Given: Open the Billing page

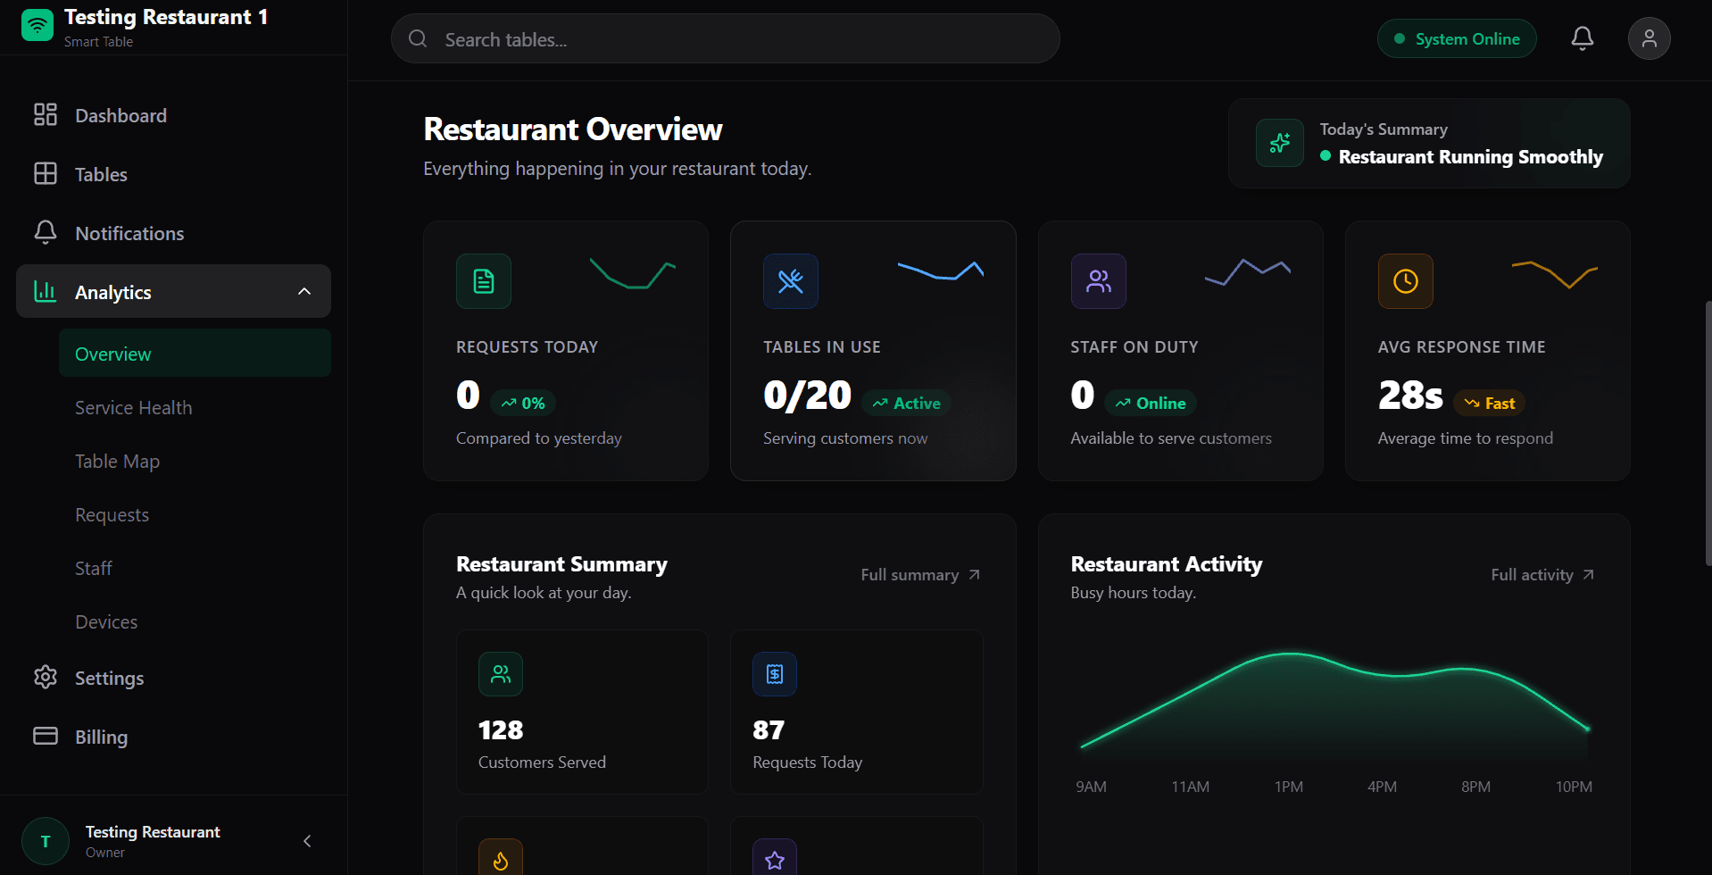Looking at the screenshot, I should pos(173,737).
